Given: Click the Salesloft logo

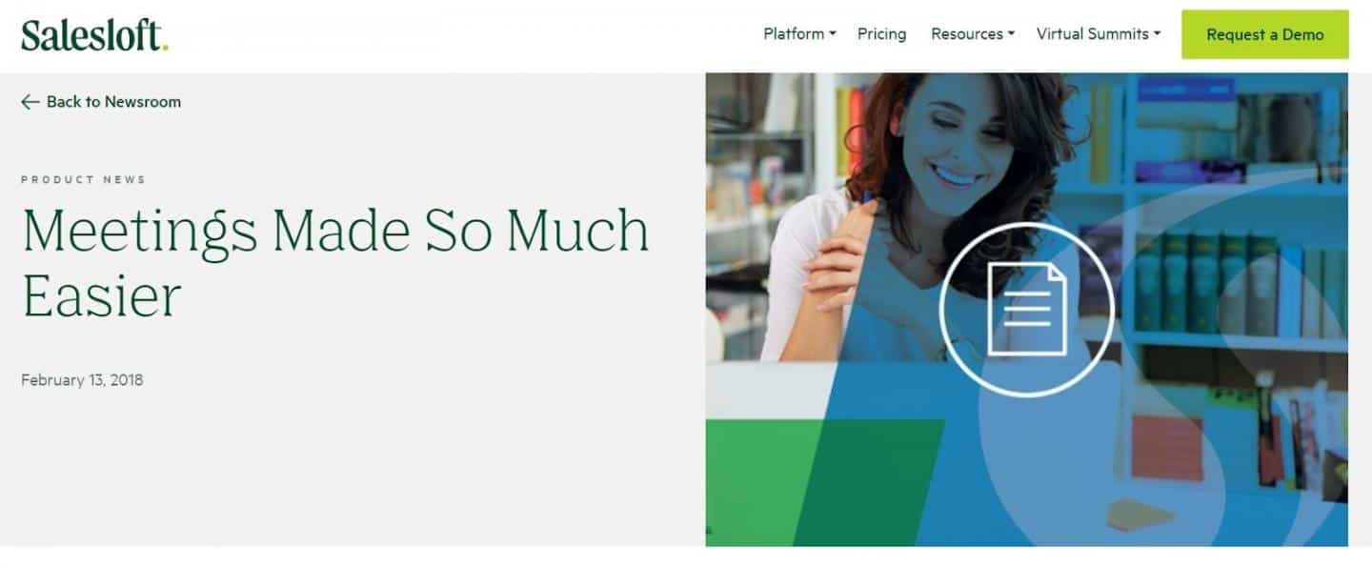Looking at the screenshot, I should [94, 34].
